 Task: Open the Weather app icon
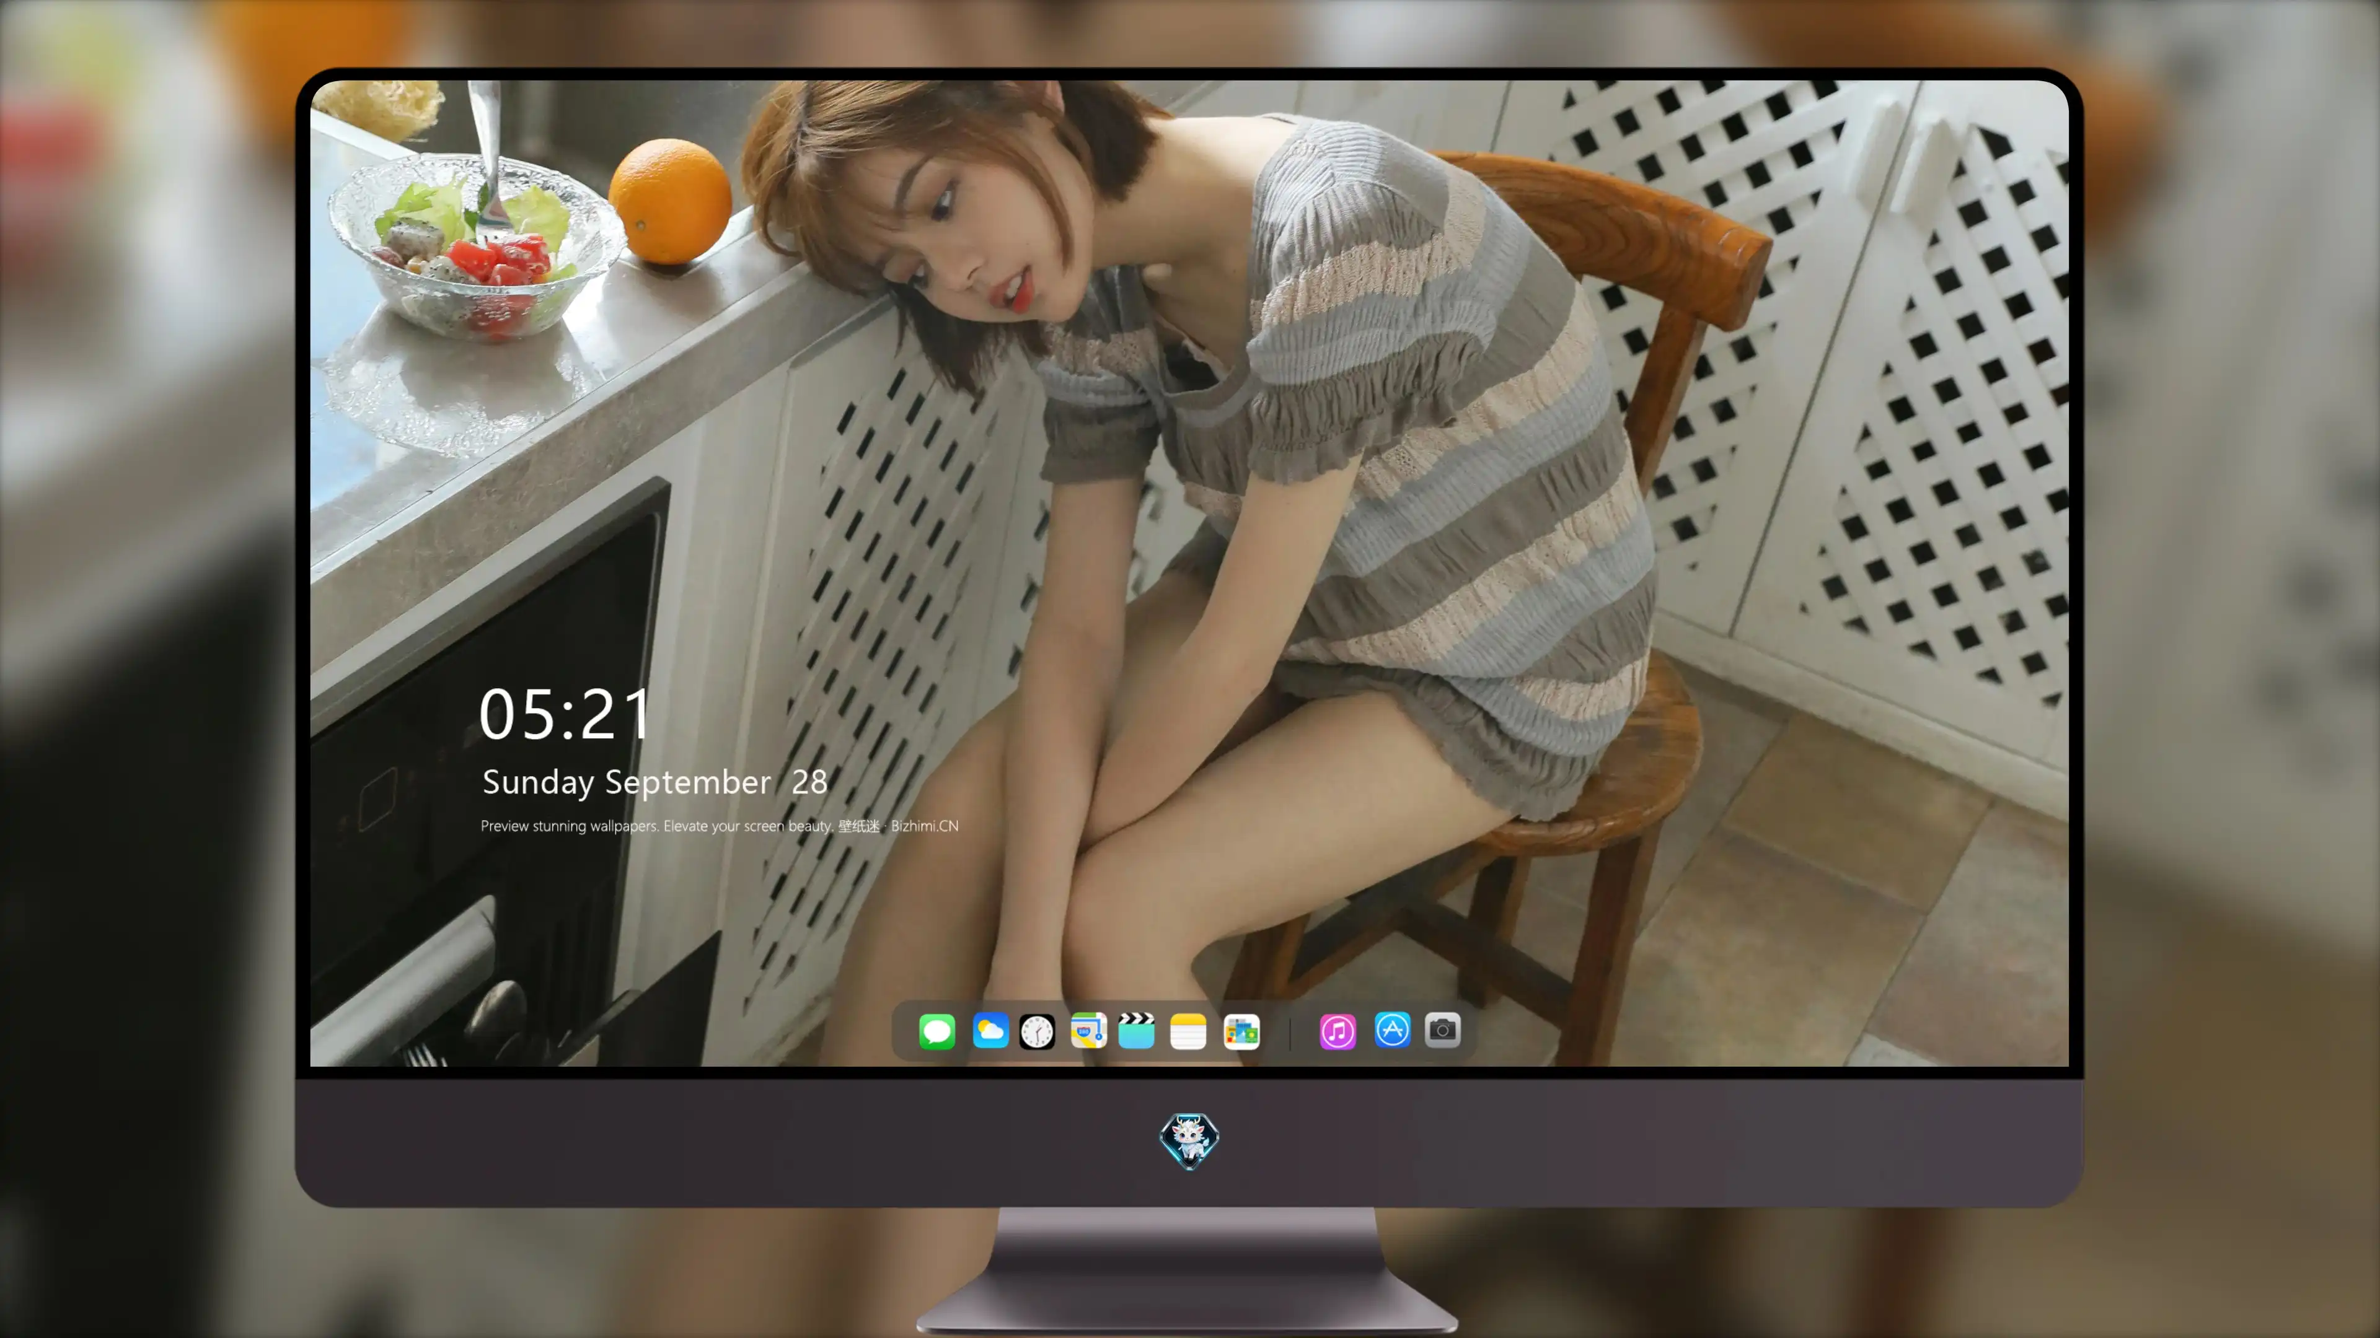990,1031
